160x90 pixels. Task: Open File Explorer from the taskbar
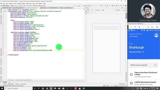[x=55, y=88]
